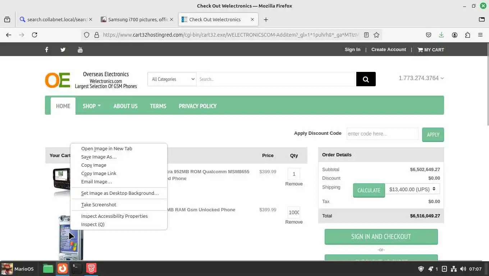
Task: Click the MY CART shopping cart link
Action: click(431, 50)
